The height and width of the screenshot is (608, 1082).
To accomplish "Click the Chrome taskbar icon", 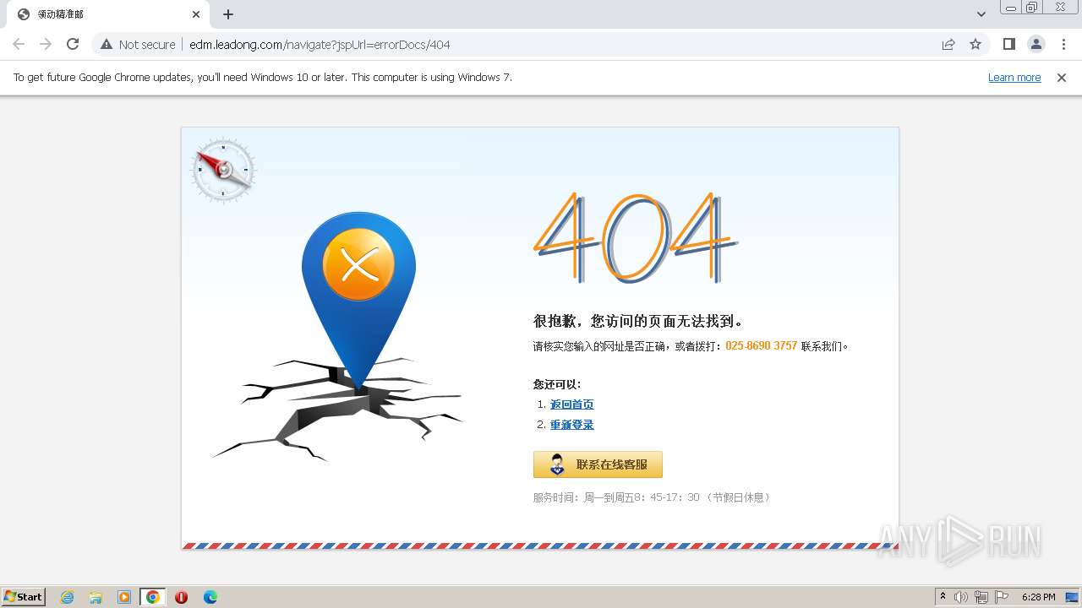I will (153, 597).
